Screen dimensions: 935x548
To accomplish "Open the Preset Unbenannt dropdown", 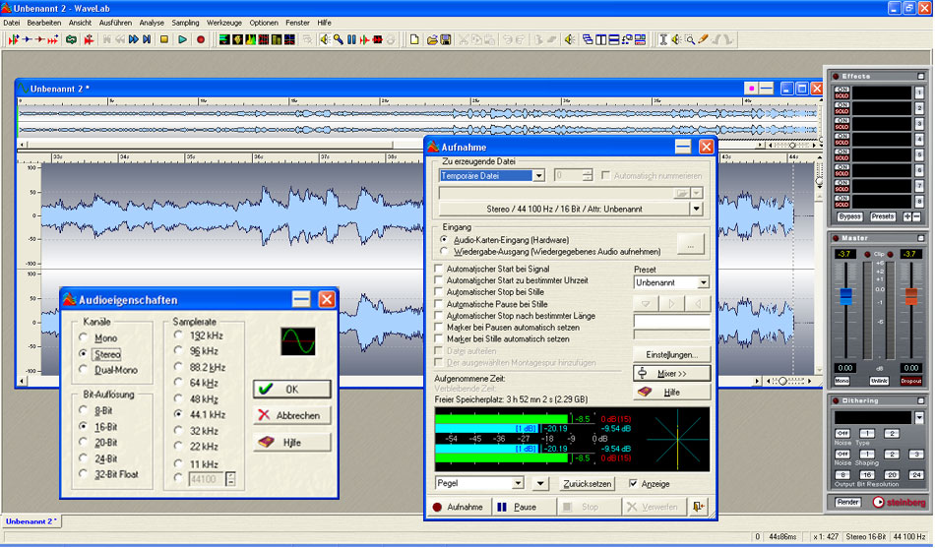I will 704,282.
